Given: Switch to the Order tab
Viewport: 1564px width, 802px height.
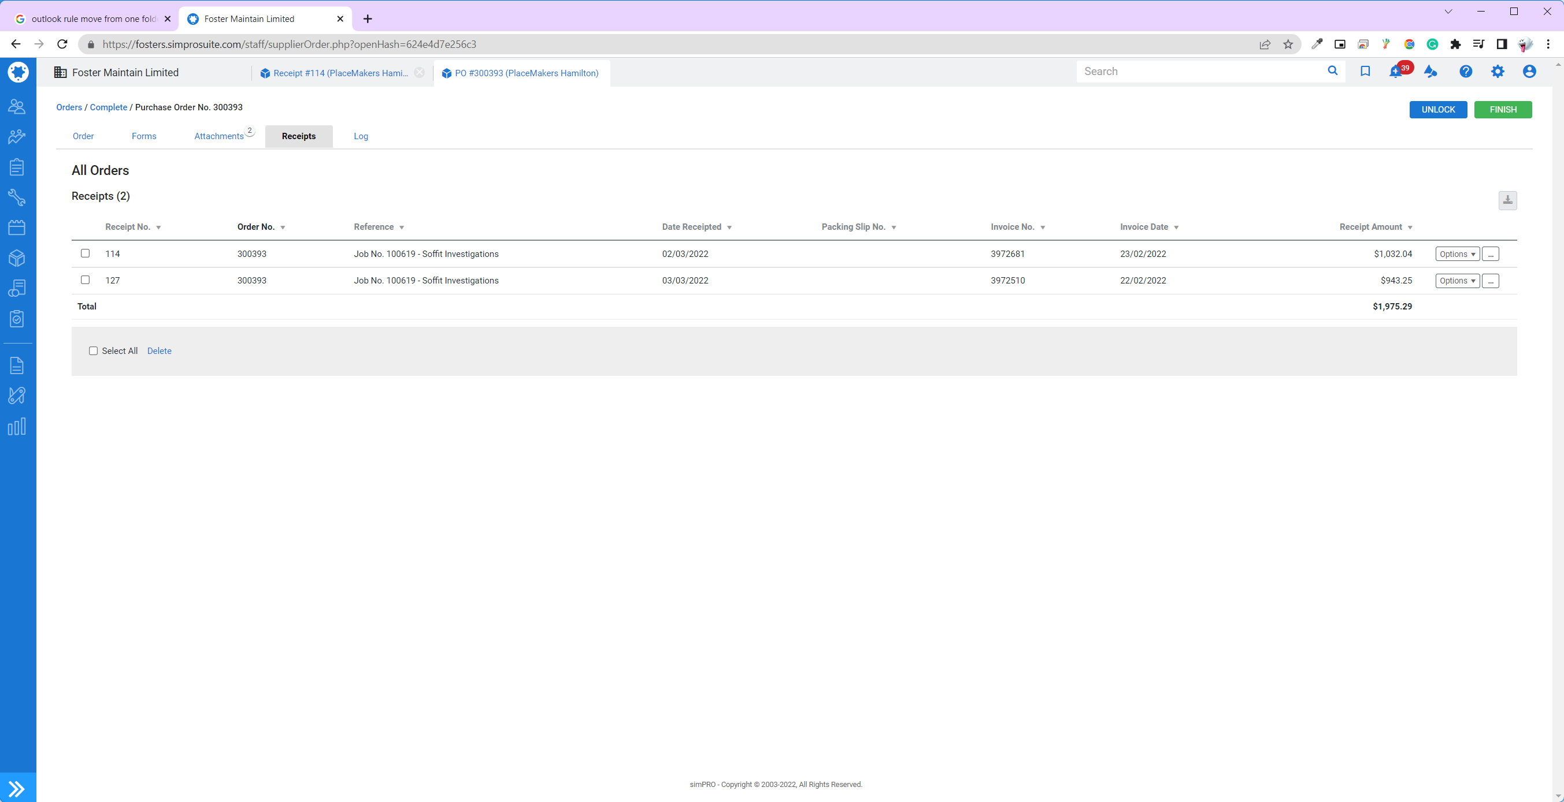Looking at the screenshot, I should tap(83, 136).
